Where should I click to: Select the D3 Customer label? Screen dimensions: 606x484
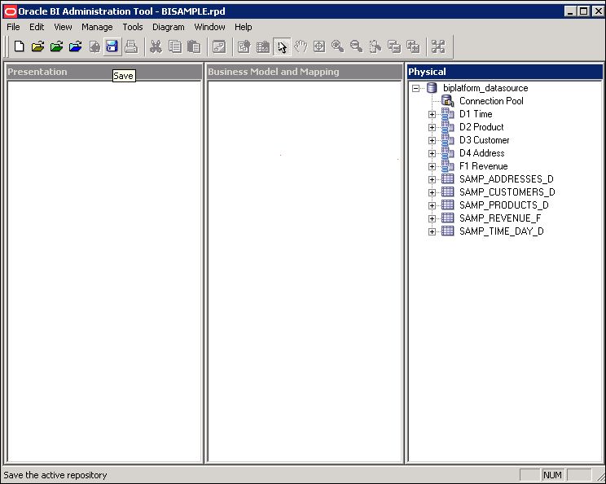click(485, 140)
